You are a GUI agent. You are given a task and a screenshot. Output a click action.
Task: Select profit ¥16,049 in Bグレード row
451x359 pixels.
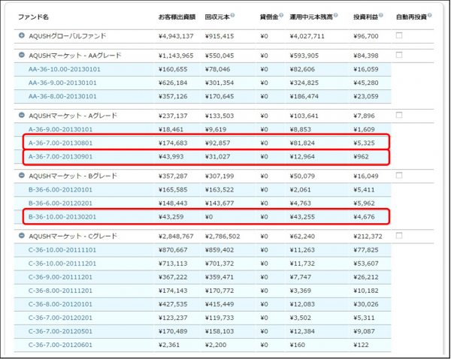(x=366, y=176)
